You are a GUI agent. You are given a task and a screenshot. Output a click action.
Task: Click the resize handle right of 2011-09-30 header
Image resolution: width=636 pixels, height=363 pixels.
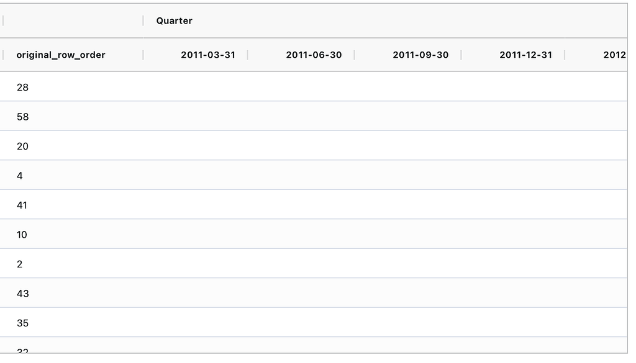[x=461, y=55]
